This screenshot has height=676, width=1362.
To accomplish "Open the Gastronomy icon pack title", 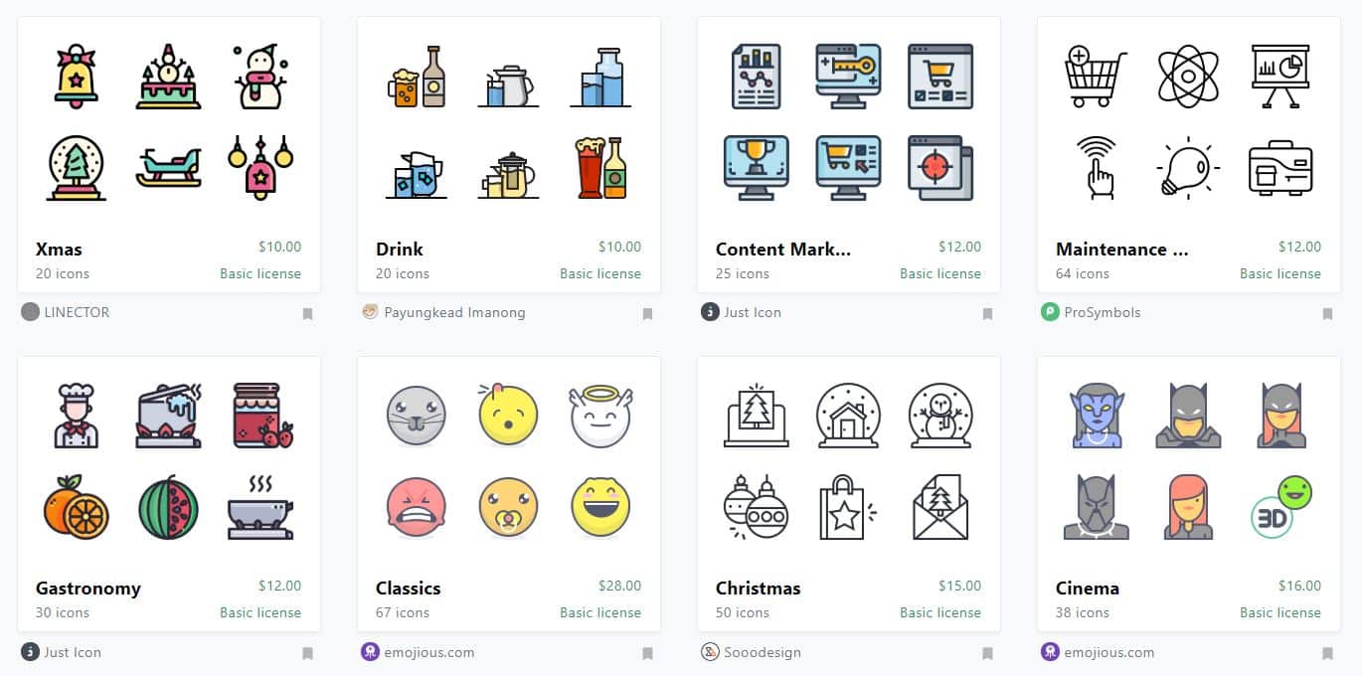I will point(88,588).
